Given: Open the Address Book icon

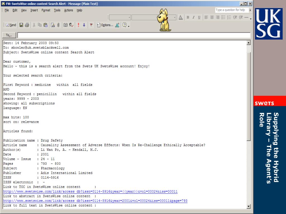Looking at the screenshot, I should click(x=65, y=25).
